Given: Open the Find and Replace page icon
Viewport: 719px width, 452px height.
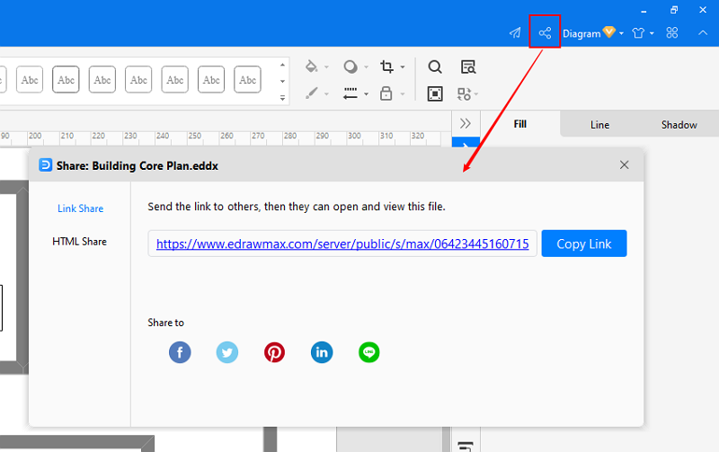Looking at the screenshot, I should coord(468,66).
